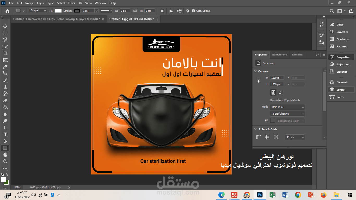Open the Filter menu

[72, 3]
